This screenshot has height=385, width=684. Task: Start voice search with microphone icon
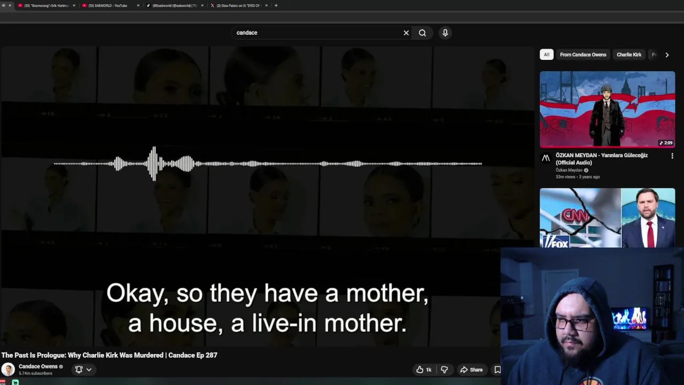click(x=445, y=33)
